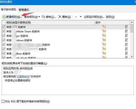Click the Copy (复制) button
The width and height of the screenshot is (136, 109).
[x=49, y=17]
